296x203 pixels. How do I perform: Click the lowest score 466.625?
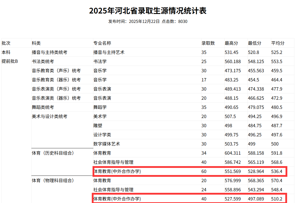[256, 98]
